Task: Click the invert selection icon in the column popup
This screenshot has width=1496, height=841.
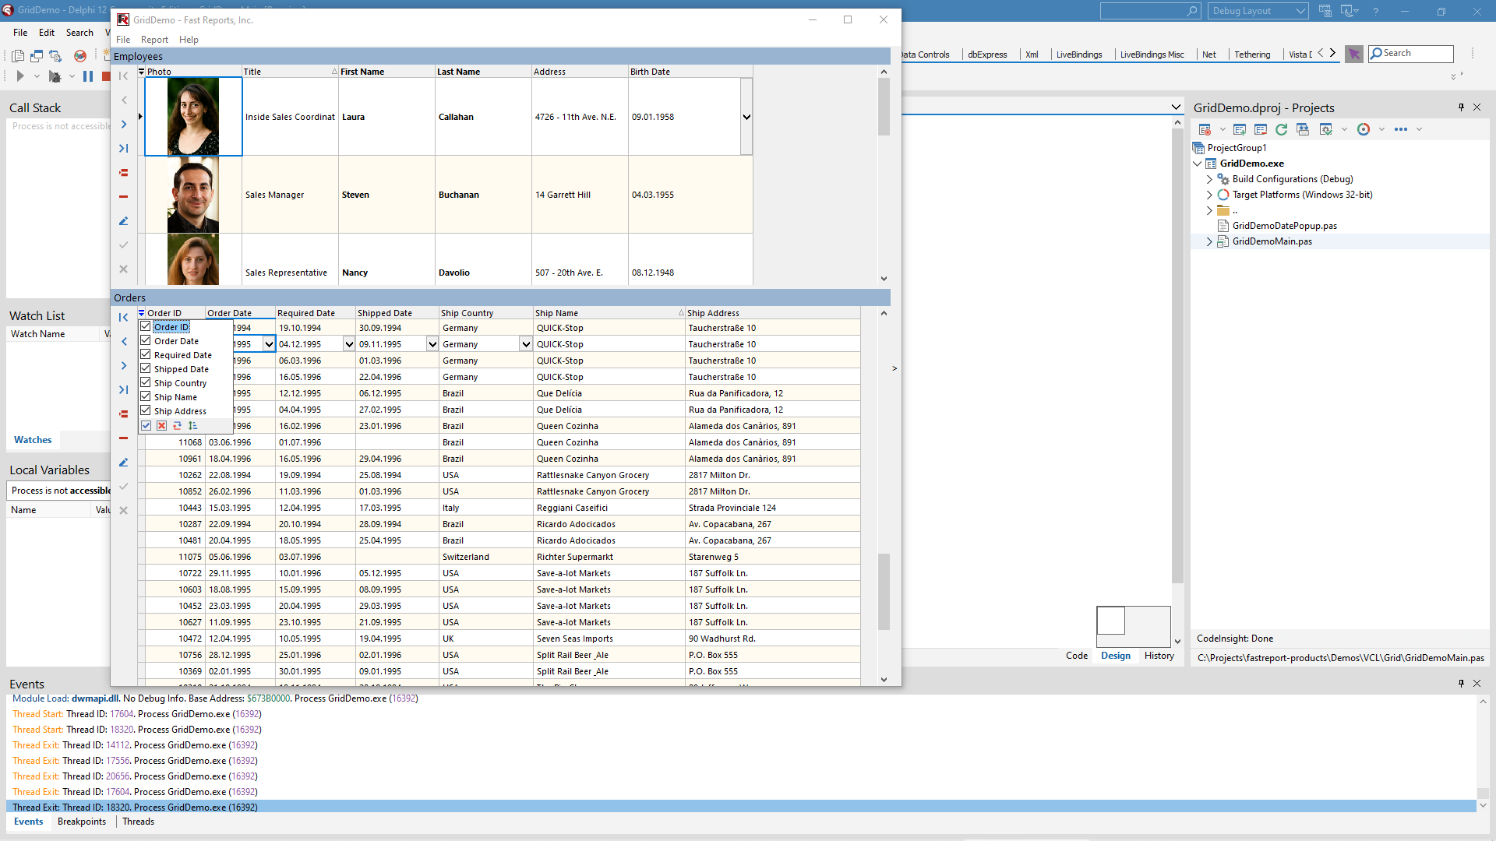Action: (177, 426)
